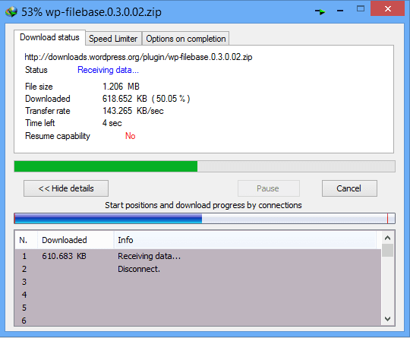Click the green arrow tray icon in title bar

pos(320,11)
